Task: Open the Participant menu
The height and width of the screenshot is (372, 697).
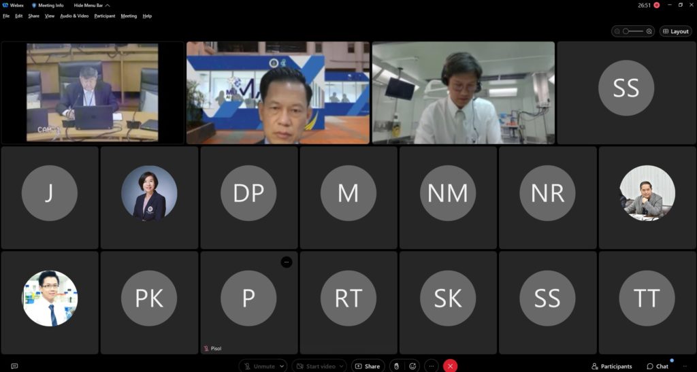Action: click(x=104, y=16)
